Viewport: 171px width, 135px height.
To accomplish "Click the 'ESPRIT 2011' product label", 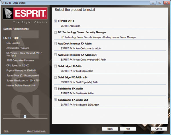I will 66,21.
